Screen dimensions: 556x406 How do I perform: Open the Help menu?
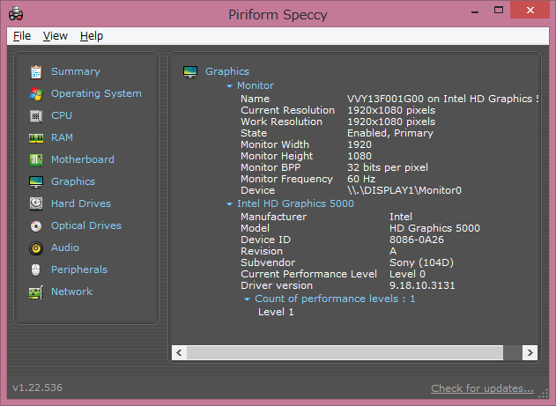[92, 36]
